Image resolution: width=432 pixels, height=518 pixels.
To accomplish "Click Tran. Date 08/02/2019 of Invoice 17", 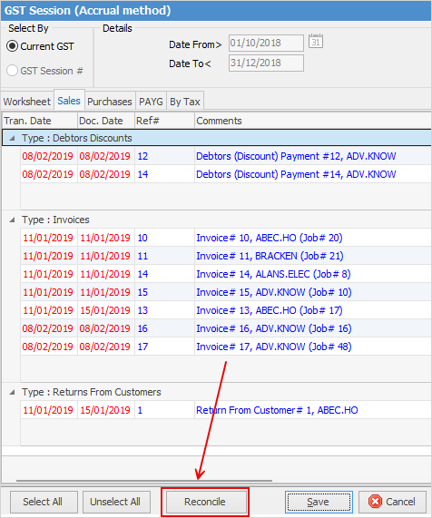I will pyautogui.click(x=49, y=347).
